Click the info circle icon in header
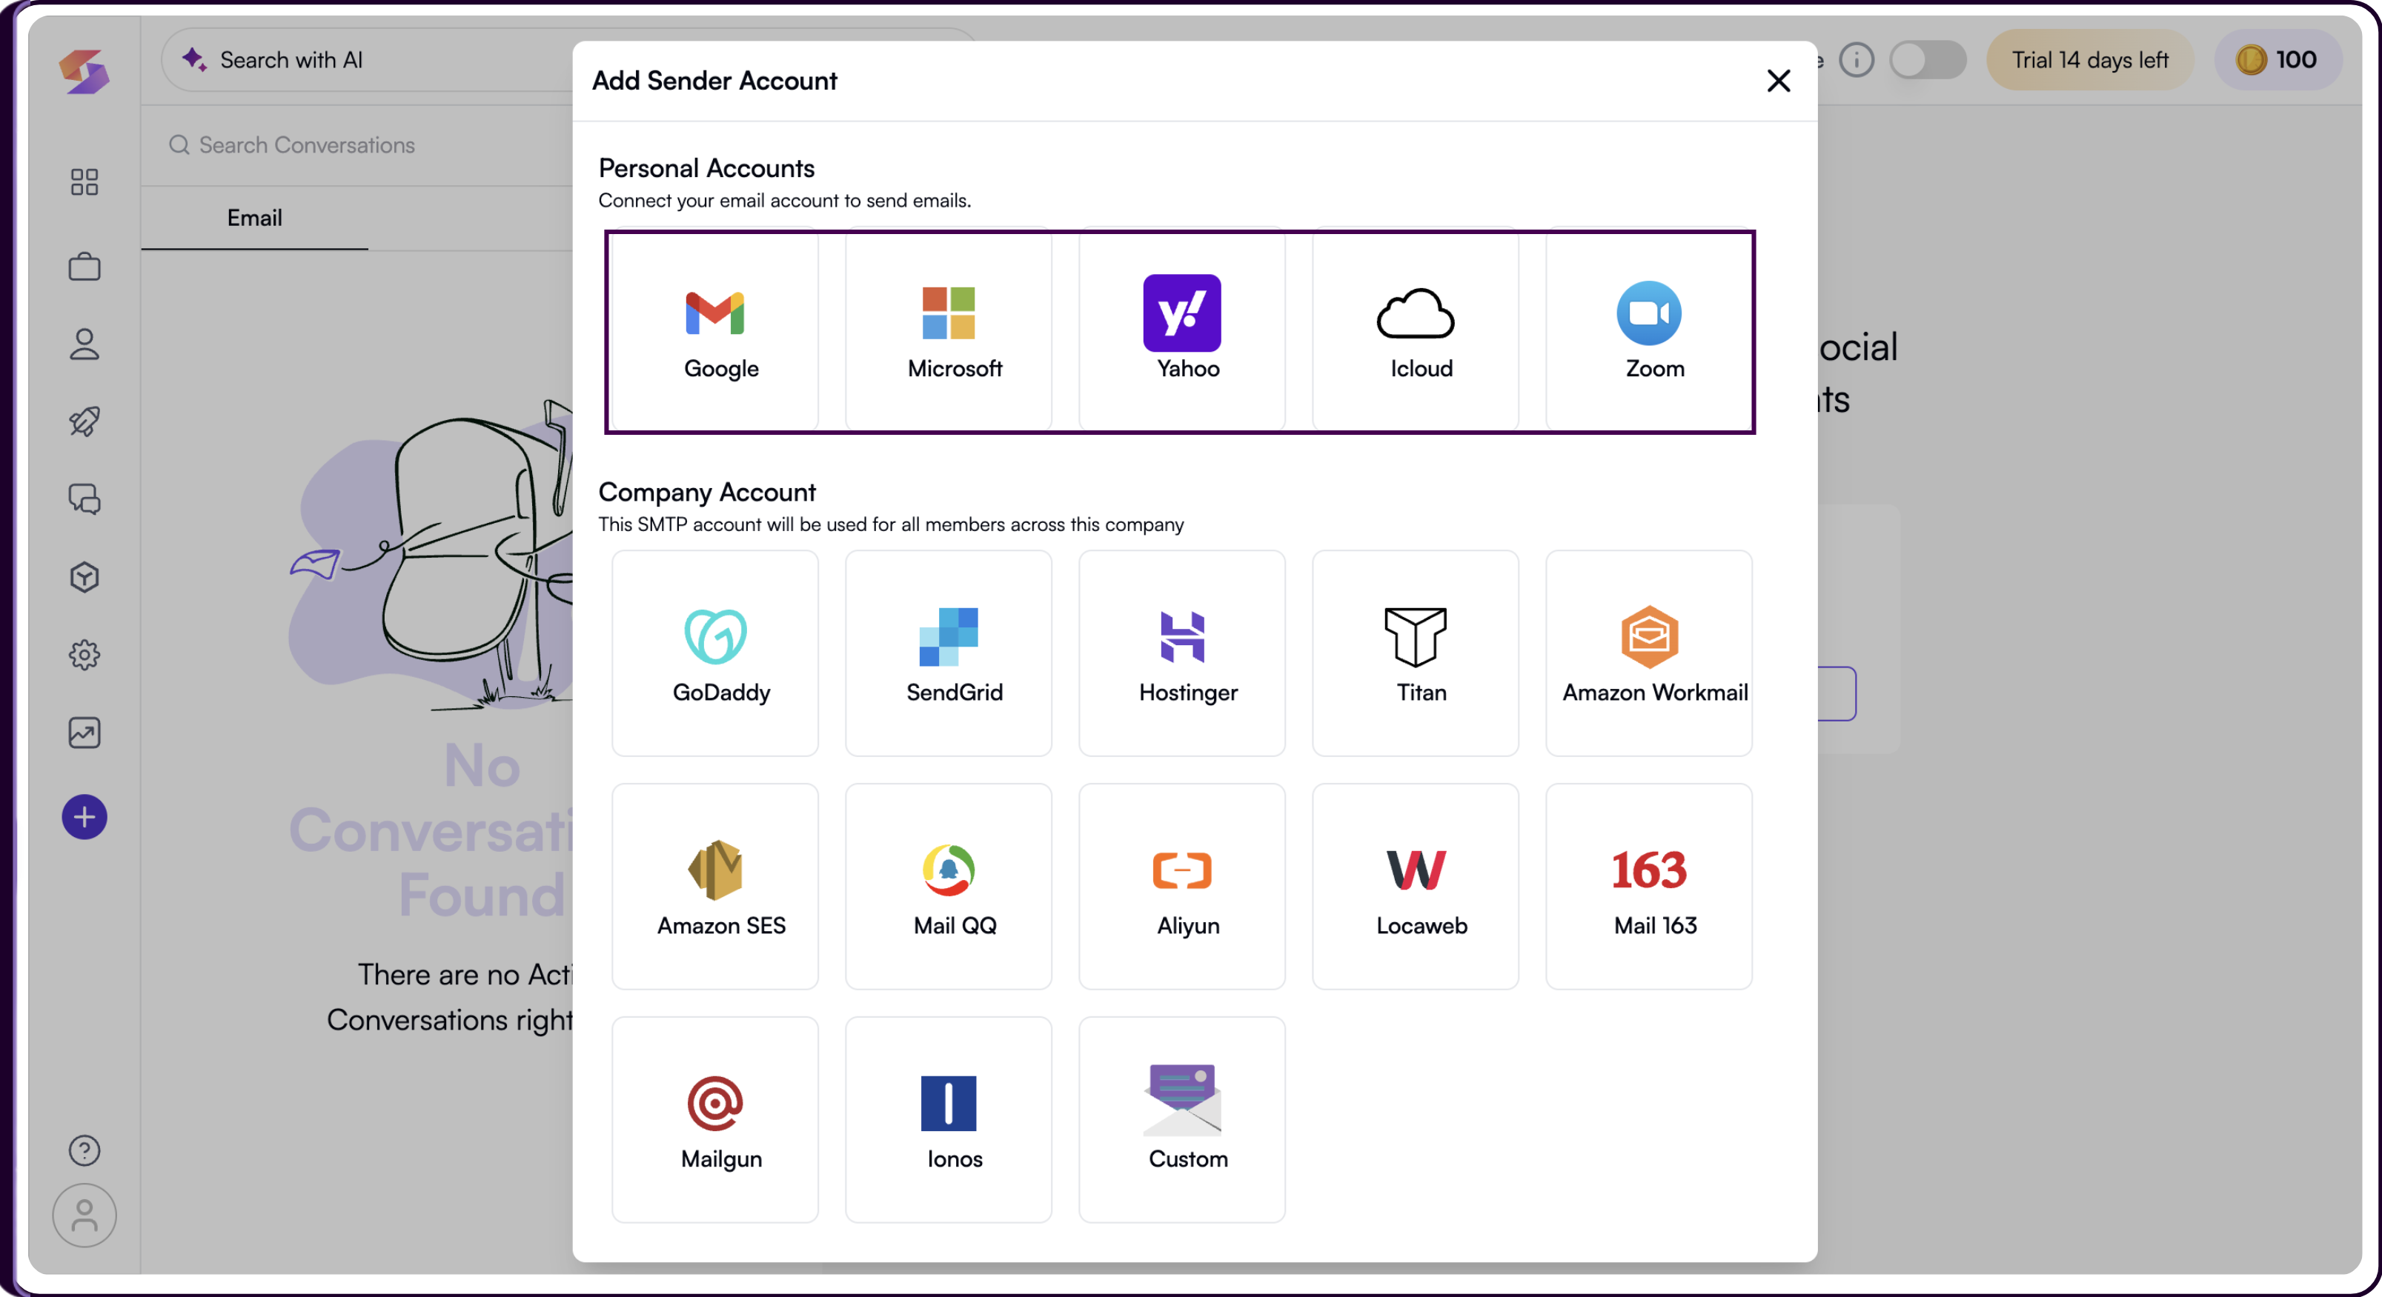The height and width of the screenshot is (1297, 2382). point(1856,60)
